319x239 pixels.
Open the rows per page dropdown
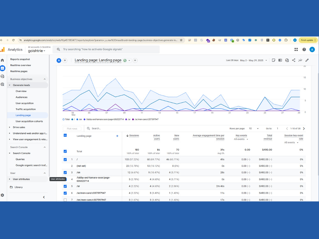[254, 128]
